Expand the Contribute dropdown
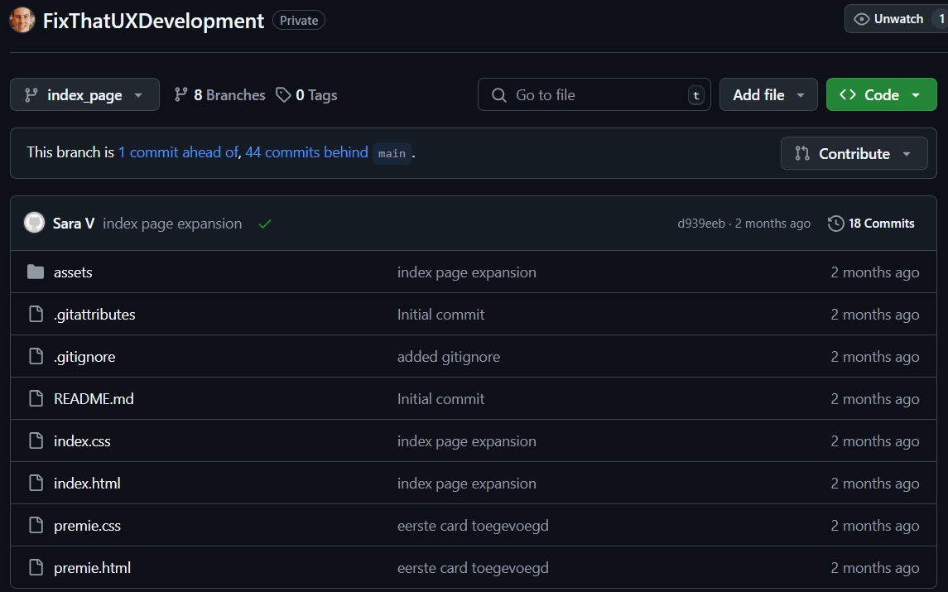 [x=854, y=153]
